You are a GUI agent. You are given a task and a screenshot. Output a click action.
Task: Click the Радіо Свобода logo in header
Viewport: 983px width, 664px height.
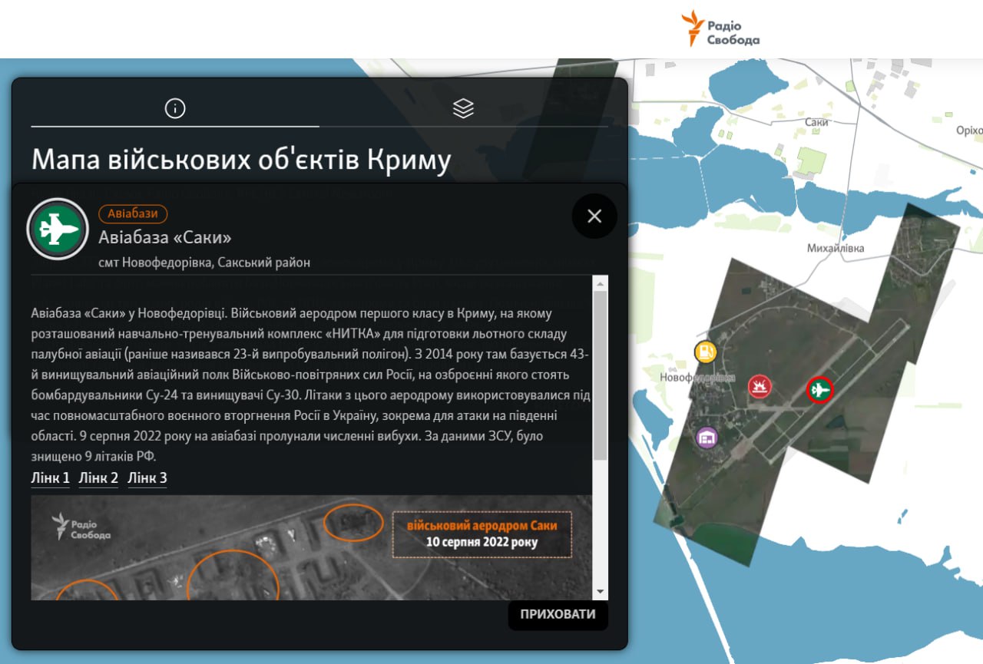pos(720,29)
